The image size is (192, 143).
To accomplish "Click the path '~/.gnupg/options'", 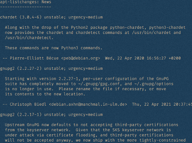I will 154,84.
